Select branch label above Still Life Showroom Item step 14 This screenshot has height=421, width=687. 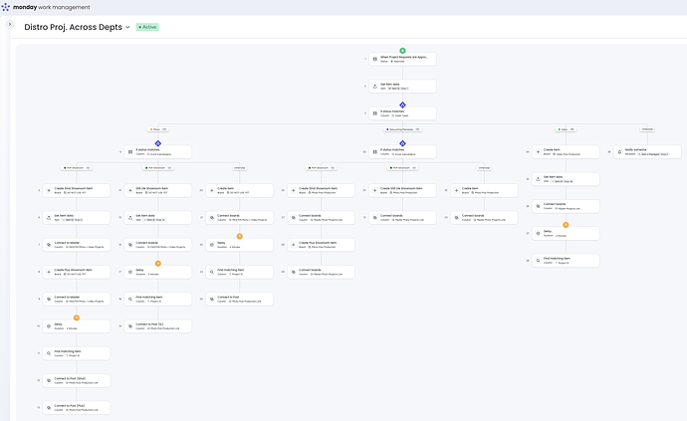click(x=158, y=168)
